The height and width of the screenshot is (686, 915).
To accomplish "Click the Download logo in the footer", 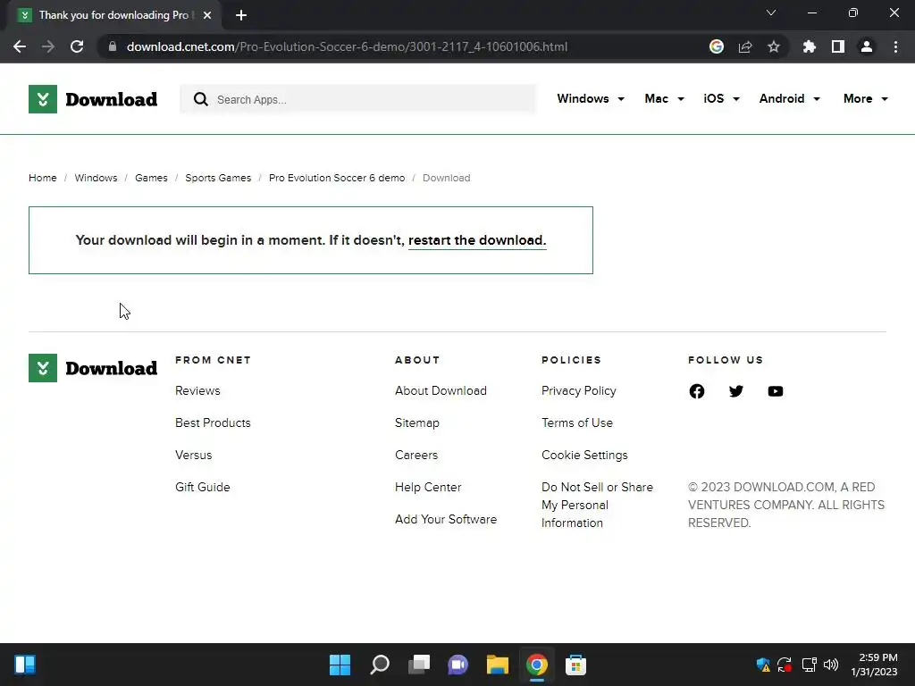I will pyautogui.click(x=93, y=368).
